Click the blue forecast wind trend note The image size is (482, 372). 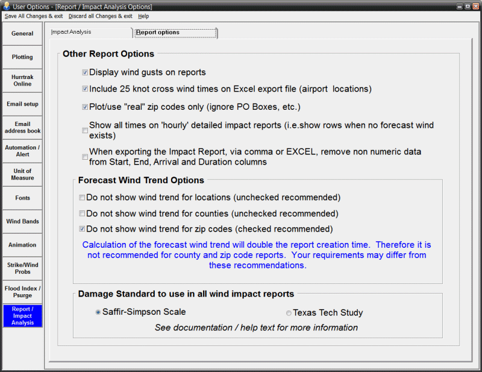click(x=257, y=255)
